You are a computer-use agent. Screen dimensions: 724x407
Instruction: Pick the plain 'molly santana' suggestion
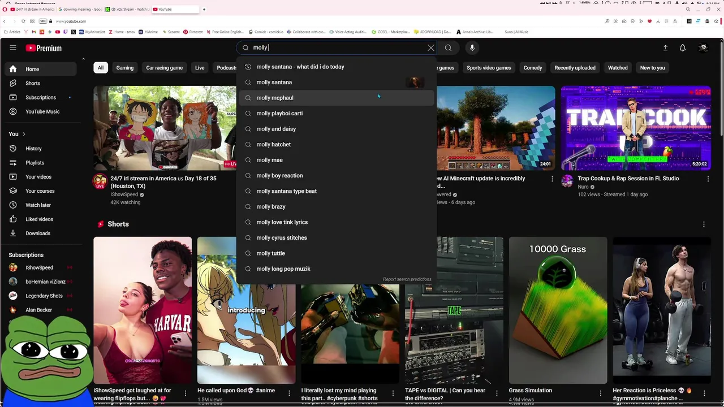click(337, 83)
